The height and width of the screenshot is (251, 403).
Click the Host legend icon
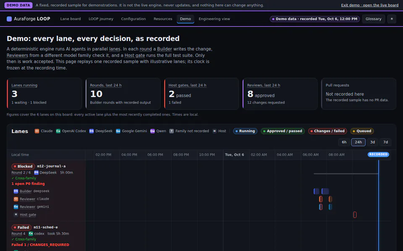pos(215,131)
